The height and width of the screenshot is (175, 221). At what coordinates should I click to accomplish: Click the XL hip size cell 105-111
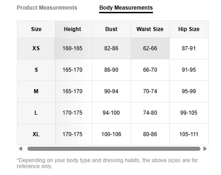click(189, 134)
